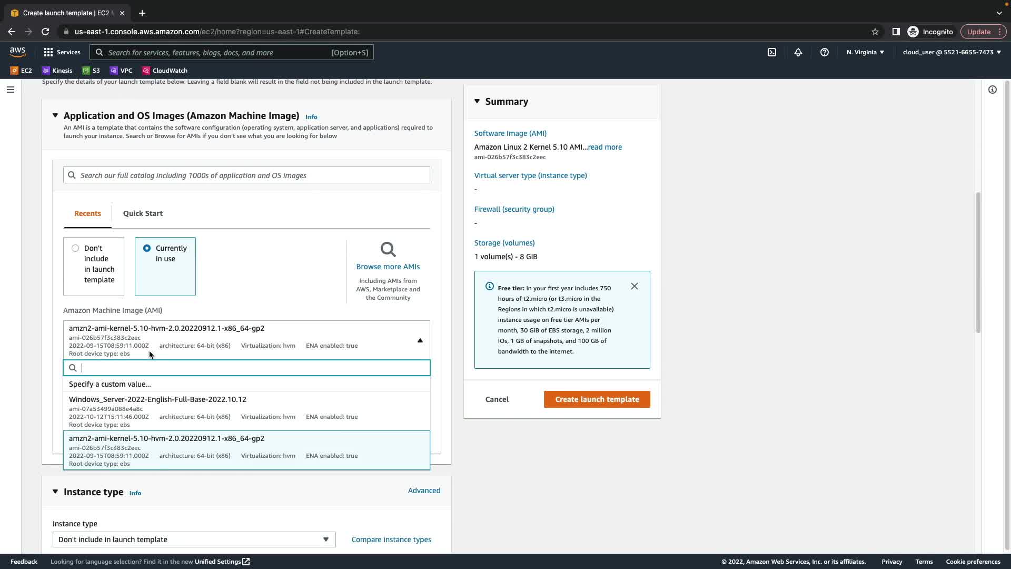The image size is (1011, 569).
Task: Collapse the Summary panel triangle
Action: click(477, 101)
